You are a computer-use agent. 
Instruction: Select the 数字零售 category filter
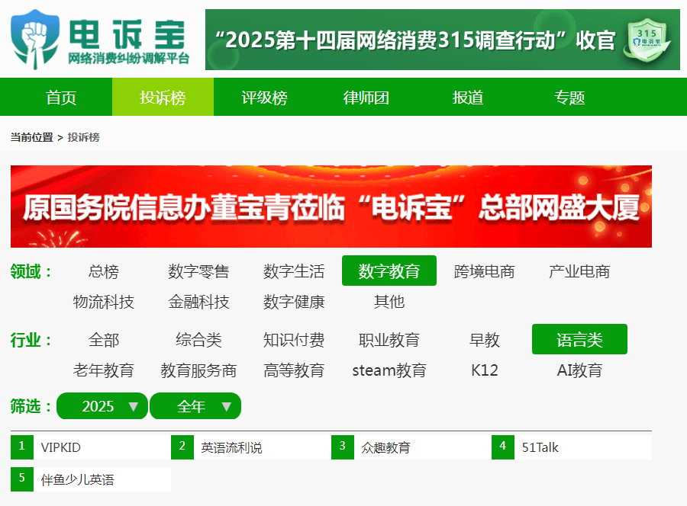click(198, 271)
